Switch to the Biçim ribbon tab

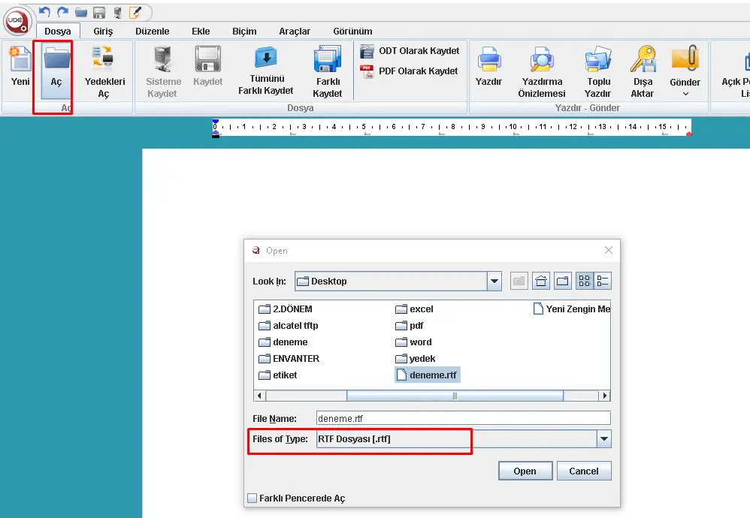[244, 32]
